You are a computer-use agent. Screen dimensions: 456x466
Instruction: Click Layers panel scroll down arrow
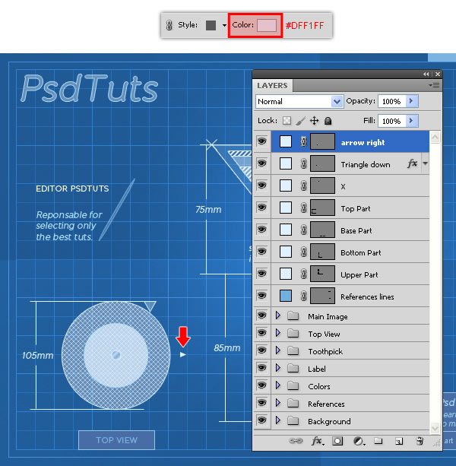click(435, 428)
